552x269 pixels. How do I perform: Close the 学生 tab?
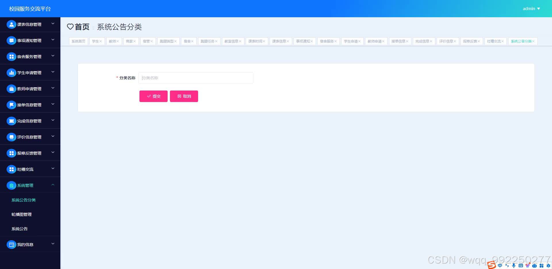101,41
